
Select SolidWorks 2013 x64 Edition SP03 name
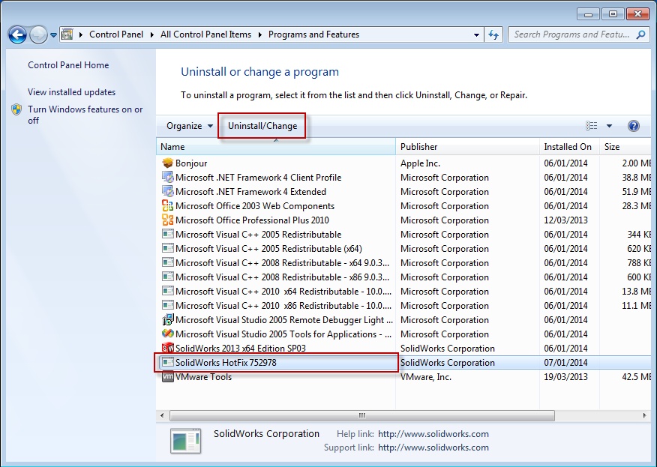pos(241,349)
